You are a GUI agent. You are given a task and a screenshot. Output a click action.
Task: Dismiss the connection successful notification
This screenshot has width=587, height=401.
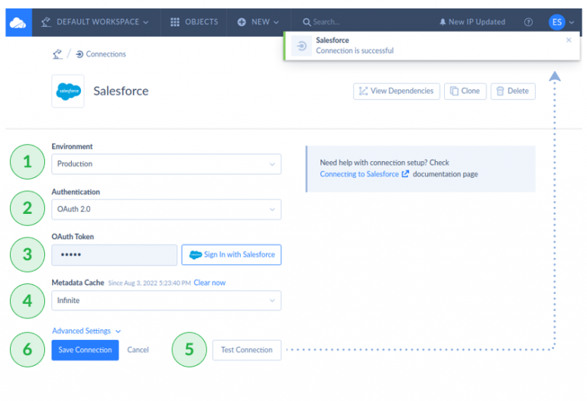(x=569, y=40)
